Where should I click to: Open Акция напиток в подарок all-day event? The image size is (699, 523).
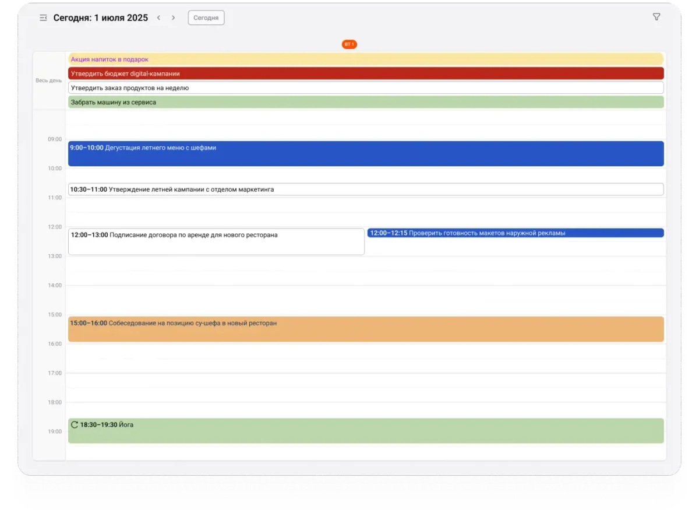pyautogui.click(x=366, y=59)
